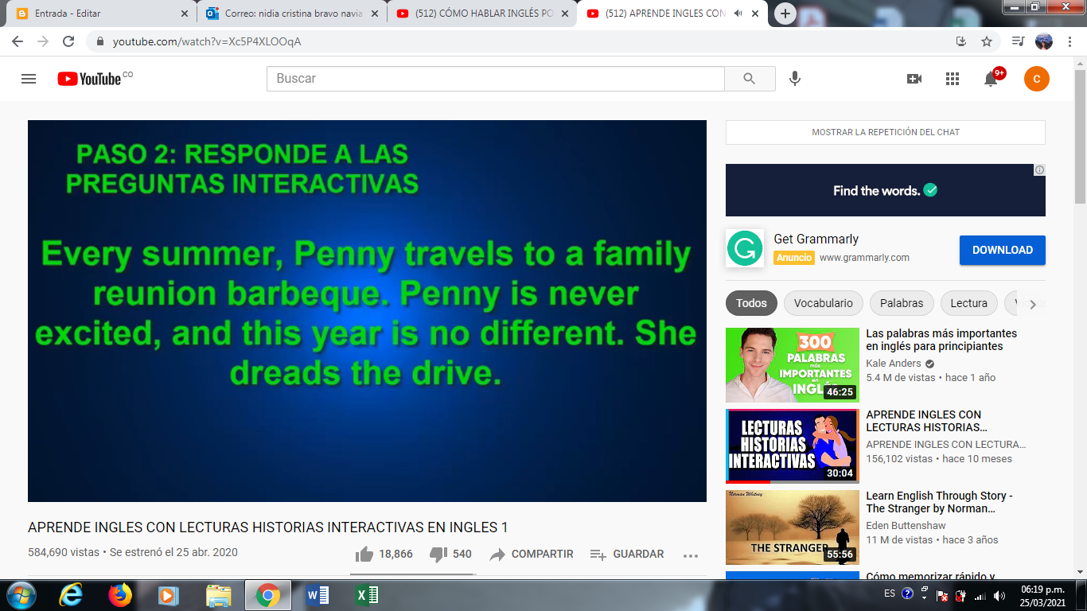Open the YouTube apps grid icon
1087x611 pixels.
pyautogui.click(x=953, y=79)
